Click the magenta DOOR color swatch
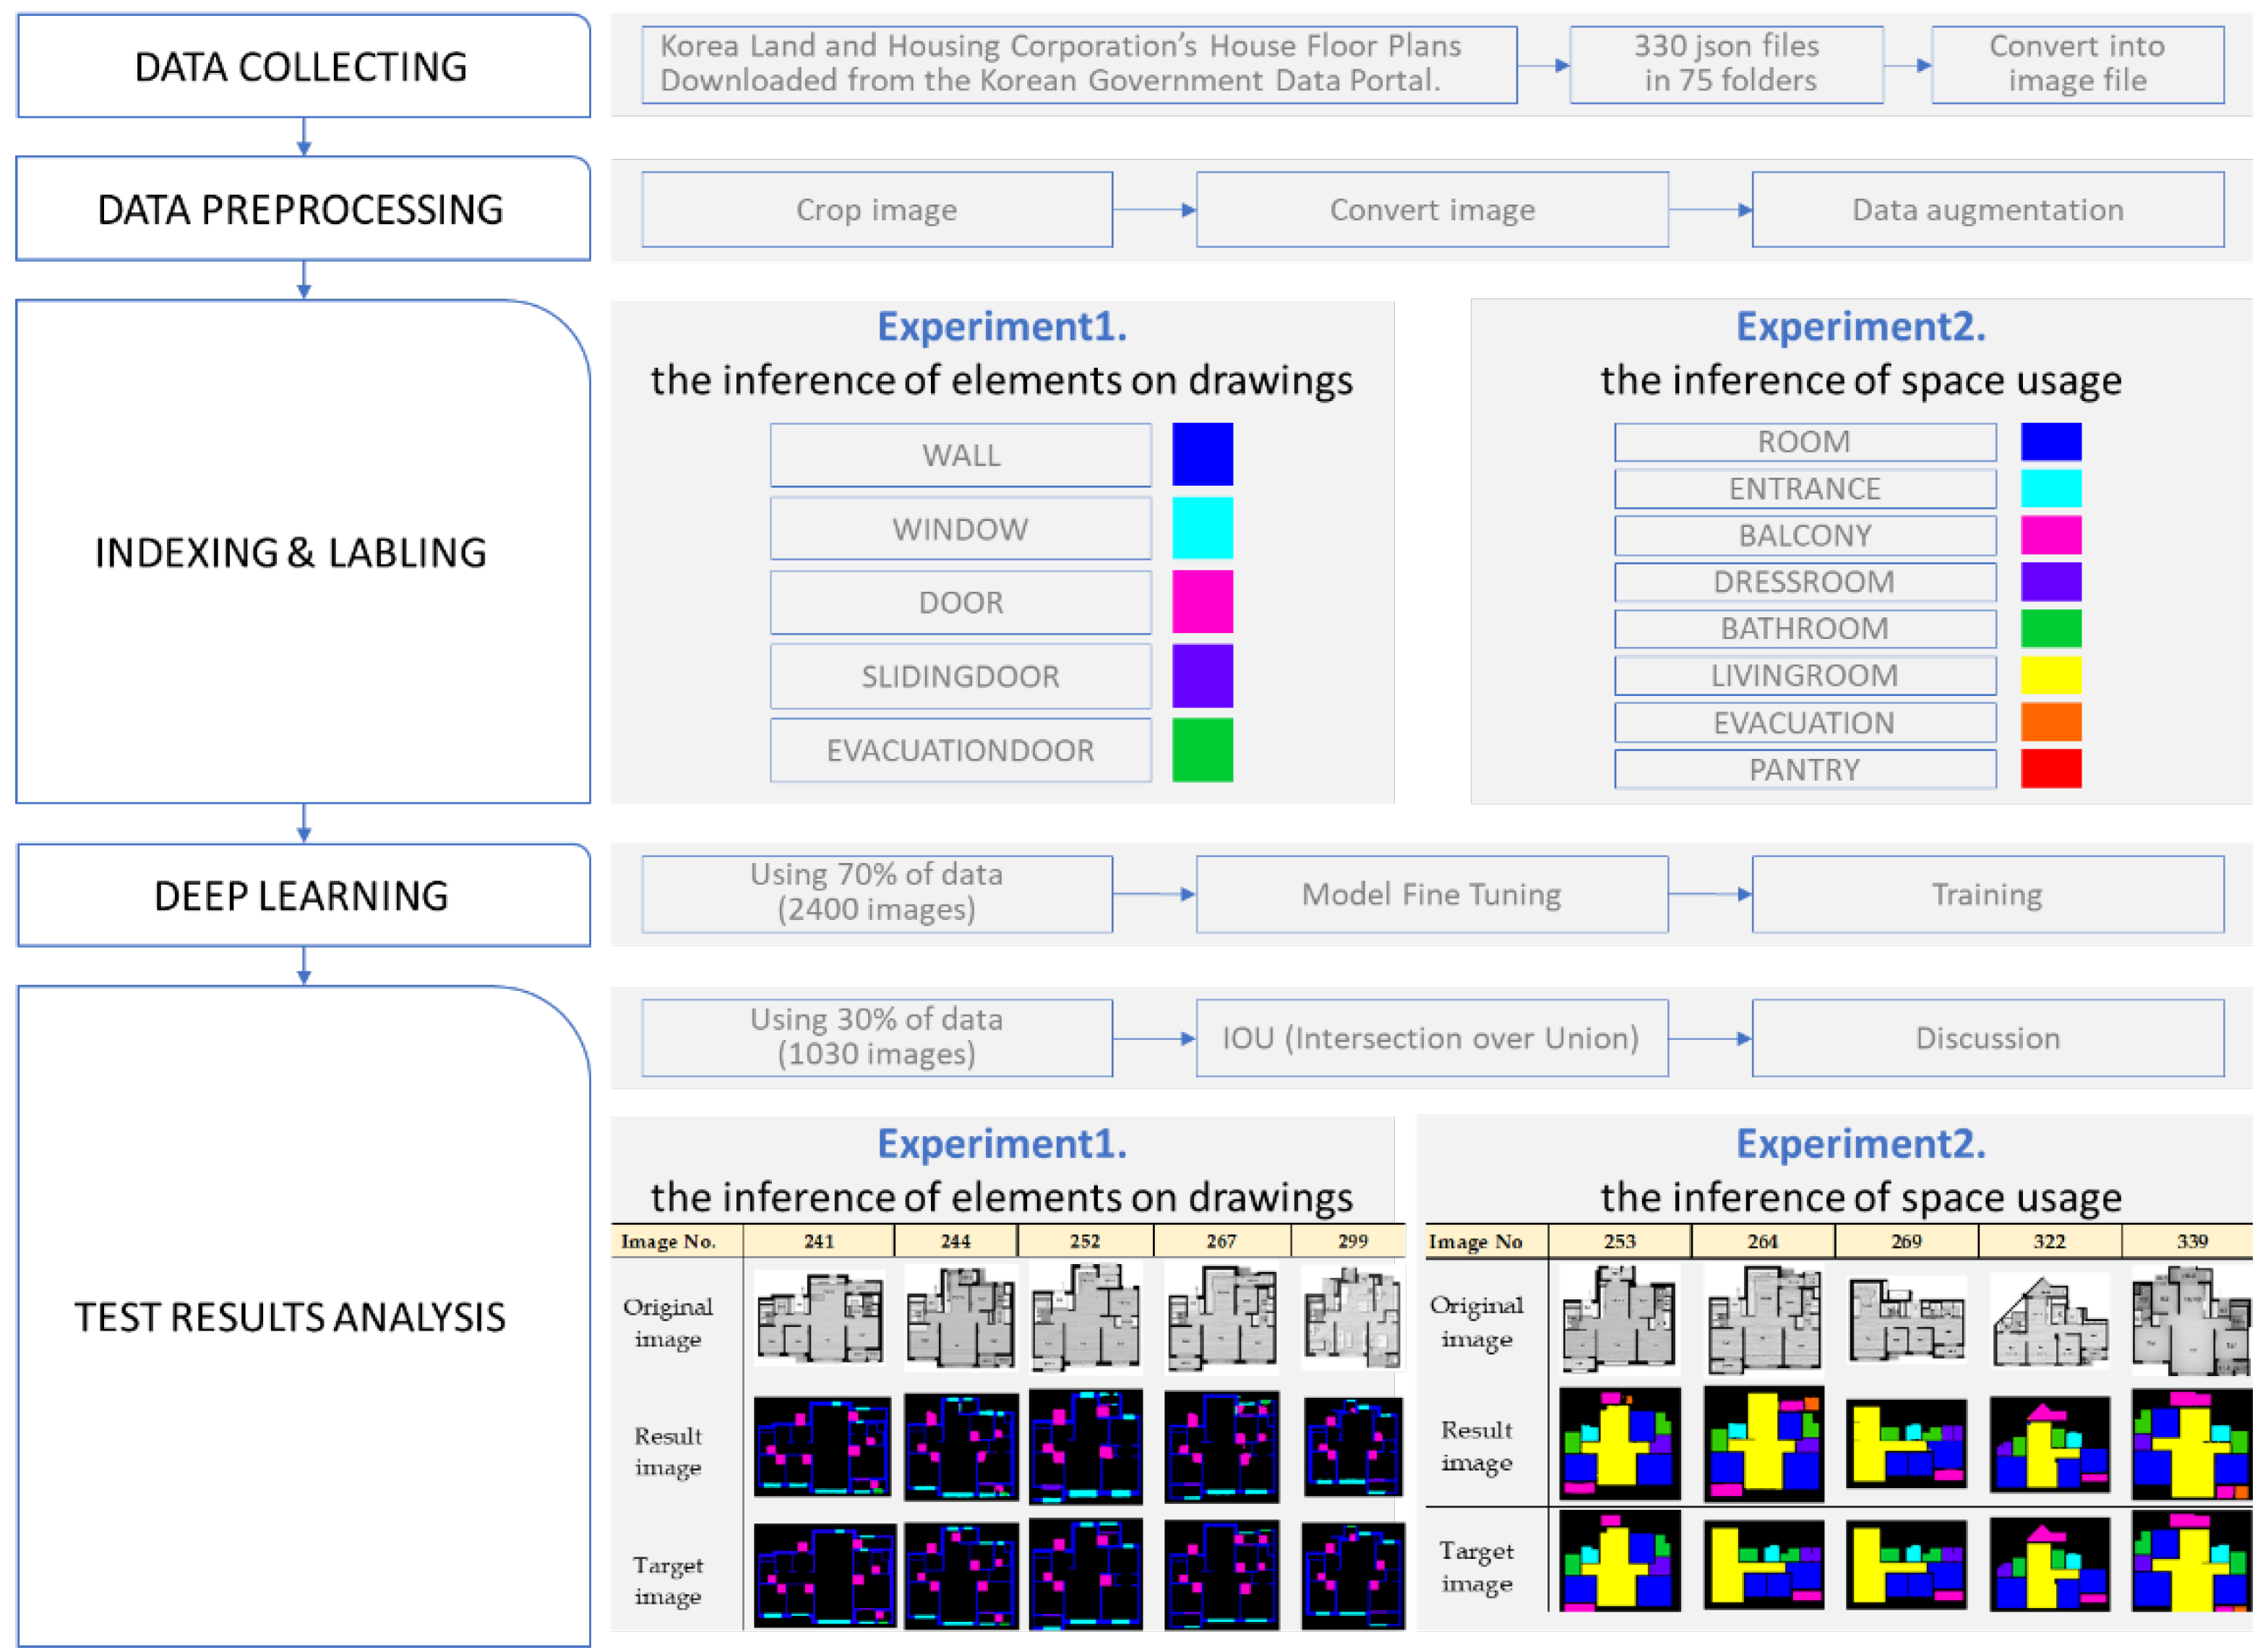 [x=1202, y=602]
